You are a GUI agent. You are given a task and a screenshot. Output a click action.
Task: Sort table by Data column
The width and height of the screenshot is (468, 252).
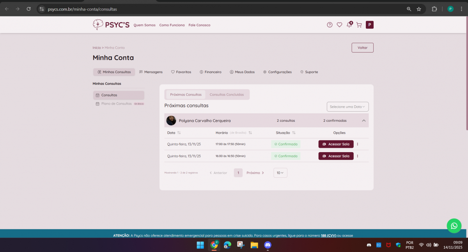pyautogui.click(x=179, y=133)
